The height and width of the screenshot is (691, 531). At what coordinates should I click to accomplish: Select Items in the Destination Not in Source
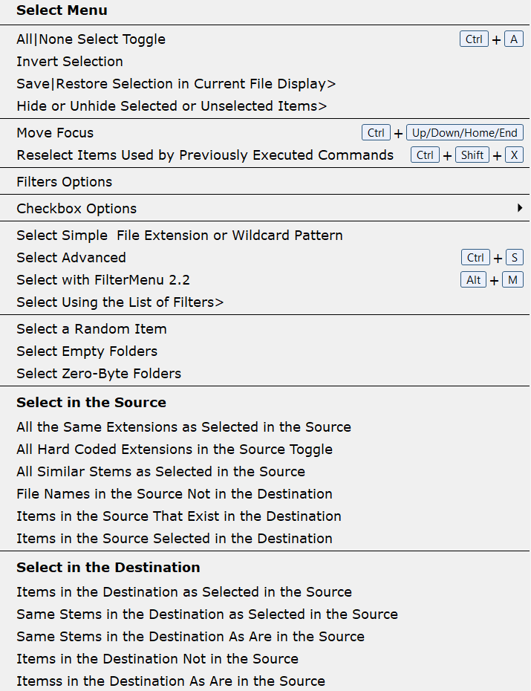[157, 658]
